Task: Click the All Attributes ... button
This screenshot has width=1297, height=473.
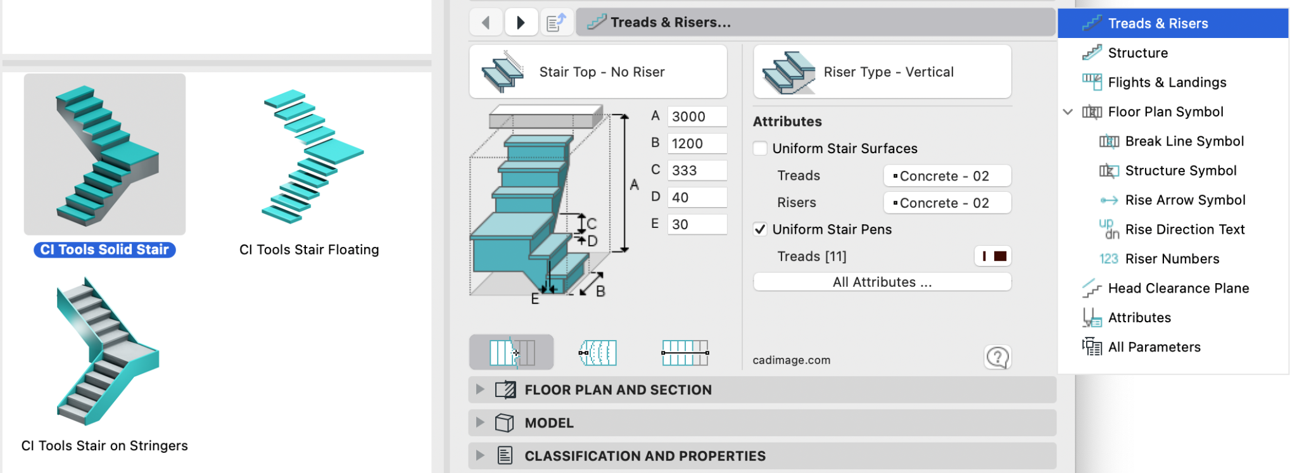Action: (882, 282)
